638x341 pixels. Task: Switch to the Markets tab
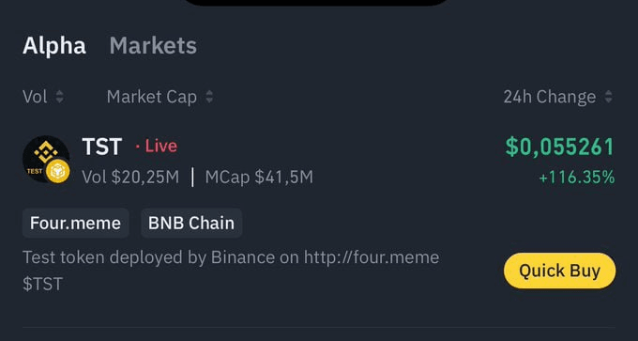pos(153,46)
